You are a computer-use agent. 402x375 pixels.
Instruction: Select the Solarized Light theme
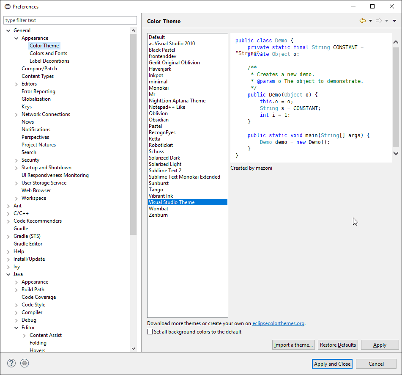click(x=165, y=164)
